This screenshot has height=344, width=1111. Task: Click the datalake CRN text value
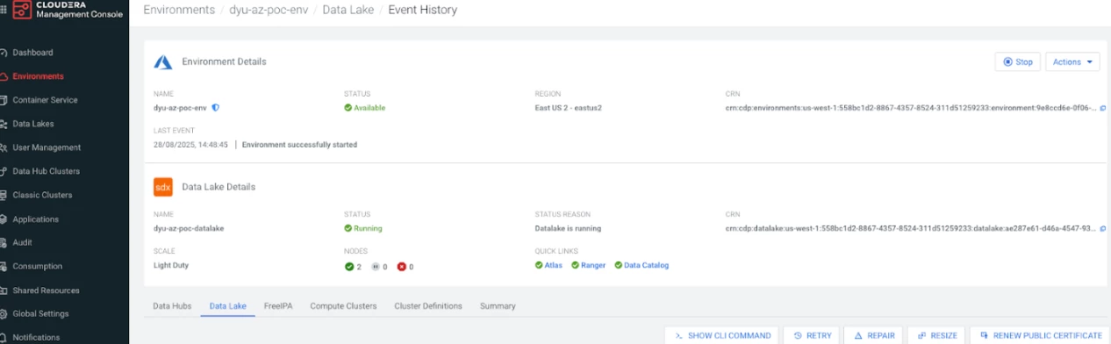coord(910,228)
